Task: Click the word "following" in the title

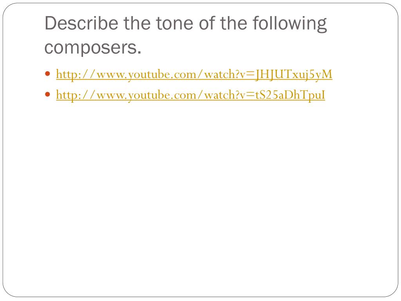Action: click(x=290, y=24)
